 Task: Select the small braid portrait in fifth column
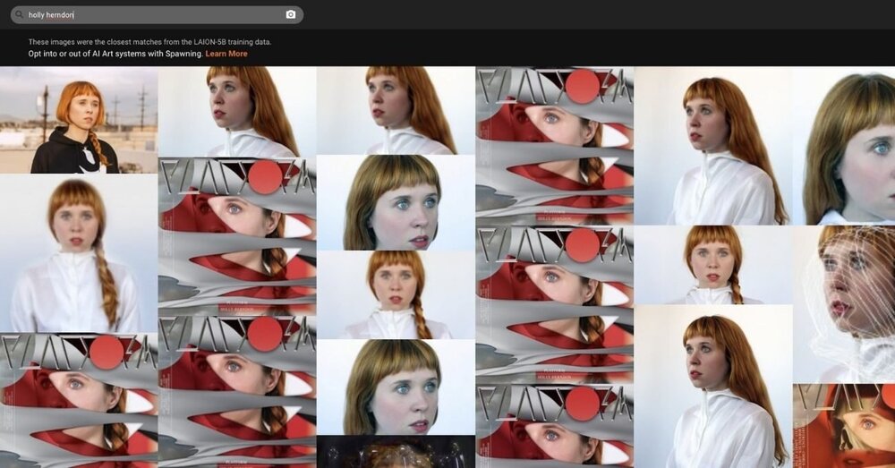point(713,265)
